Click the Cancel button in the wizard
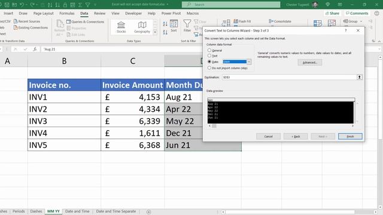383x215 pixels. coord(268,137)
